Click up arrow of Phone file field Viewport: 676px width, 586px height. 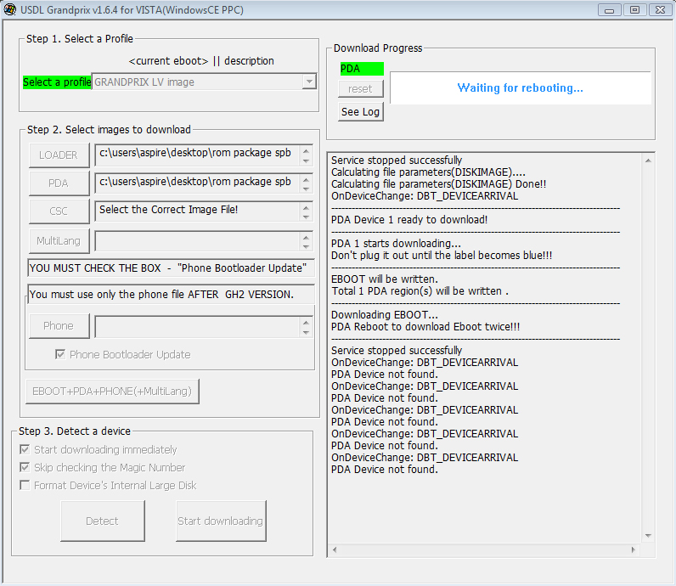[306, 323]
